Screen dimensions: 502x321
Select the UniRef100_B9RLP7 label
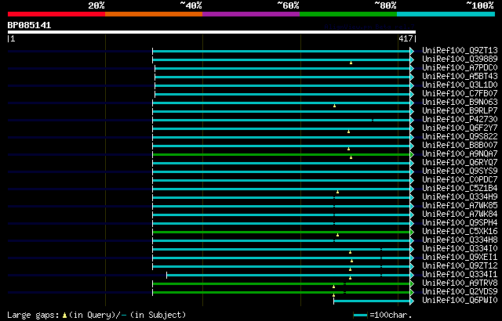tap(460, 111)
